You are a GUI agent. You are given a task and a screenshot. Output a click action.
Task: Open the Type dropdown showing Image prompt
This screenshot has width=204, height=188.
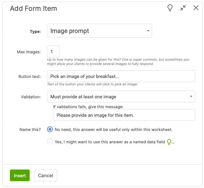coord(99,31)
